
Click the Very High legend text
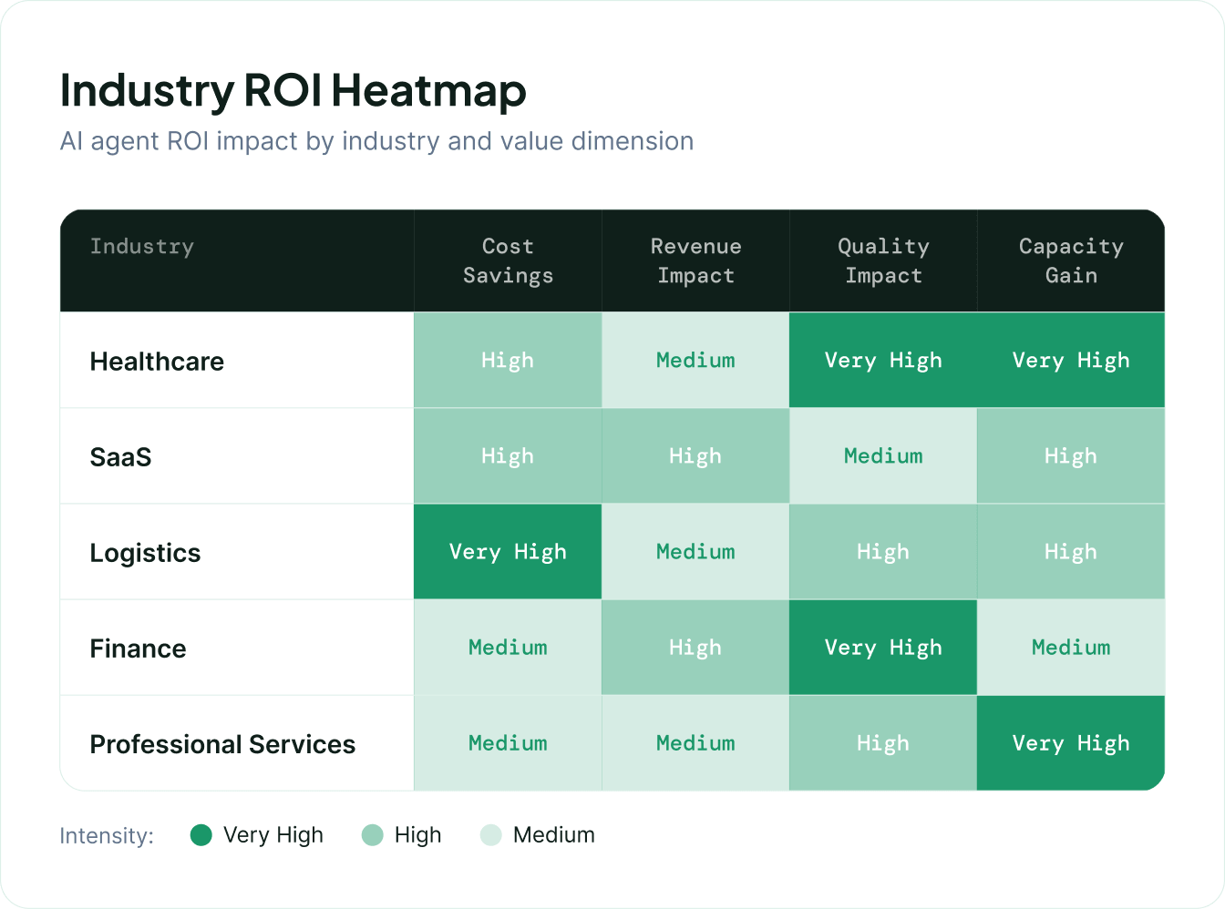(273, 835)
